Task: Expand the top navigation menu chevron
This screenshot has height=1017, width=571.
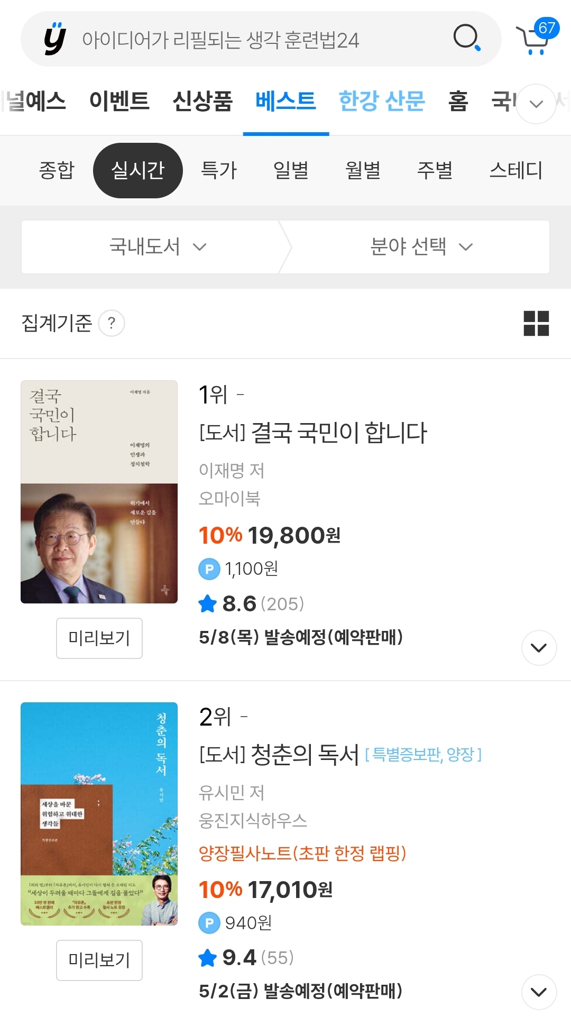Action: 536,104
